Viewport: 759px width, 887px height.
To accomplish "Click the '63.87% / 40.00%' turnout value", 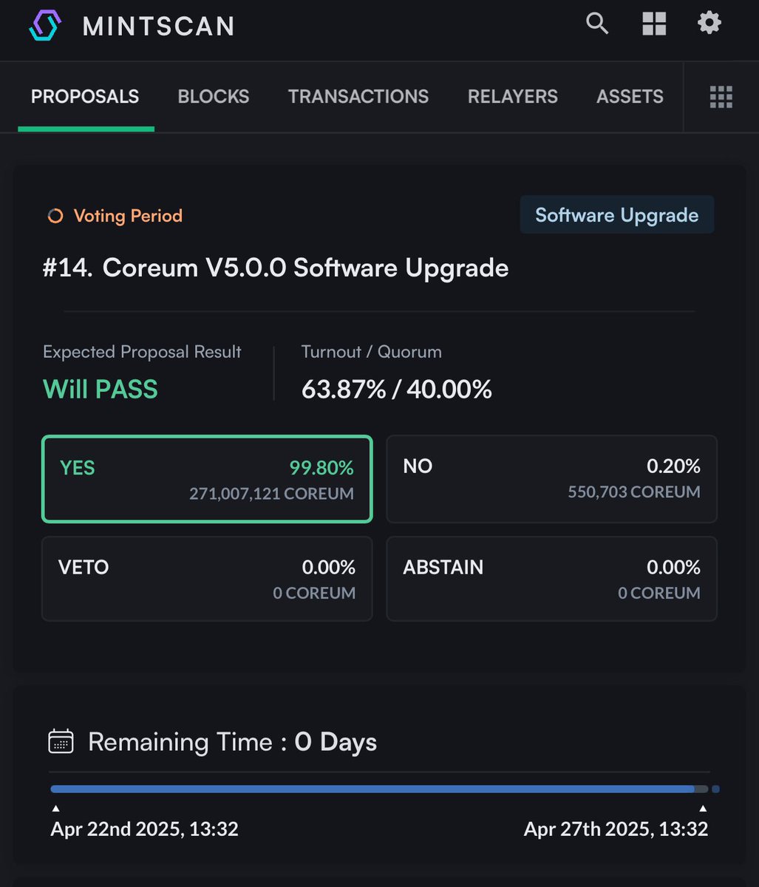I will [x=397, y=389].
